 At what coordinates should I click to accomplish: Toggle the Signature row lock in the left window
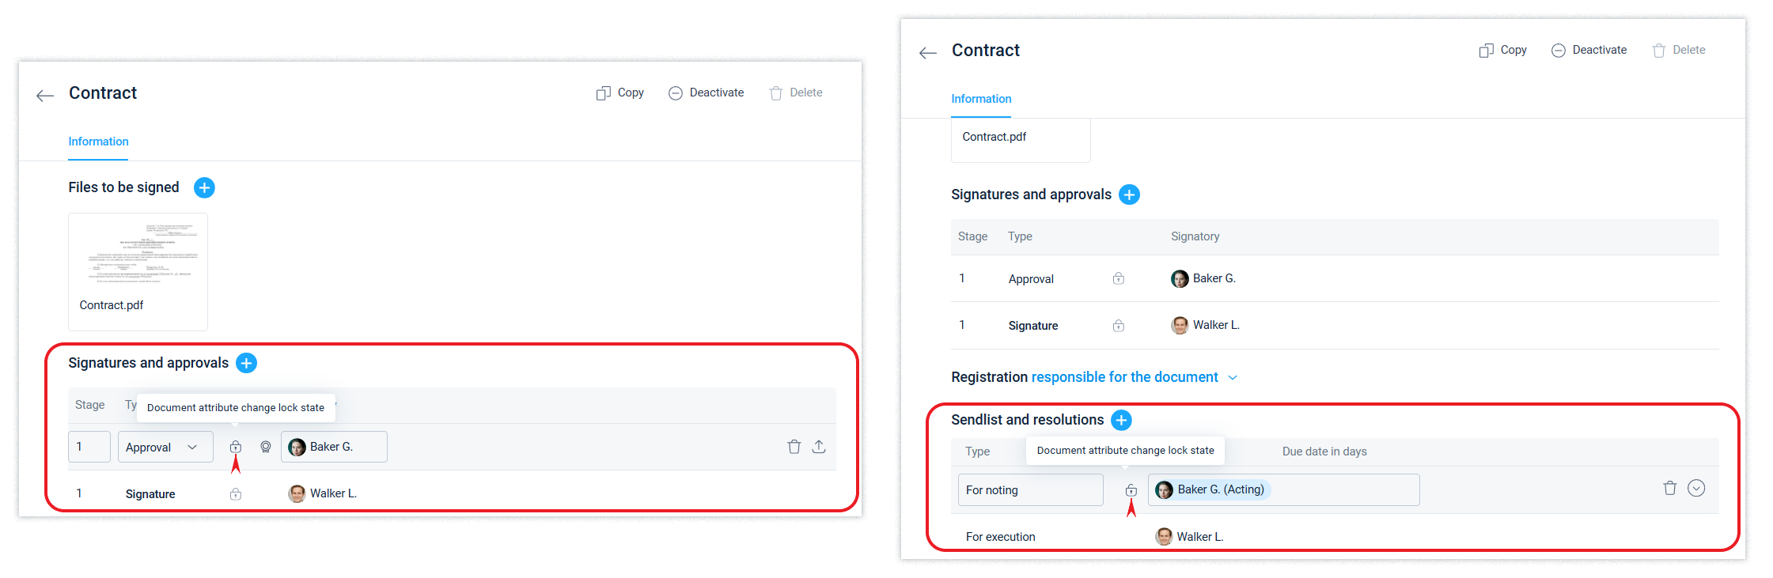point(236,494)
